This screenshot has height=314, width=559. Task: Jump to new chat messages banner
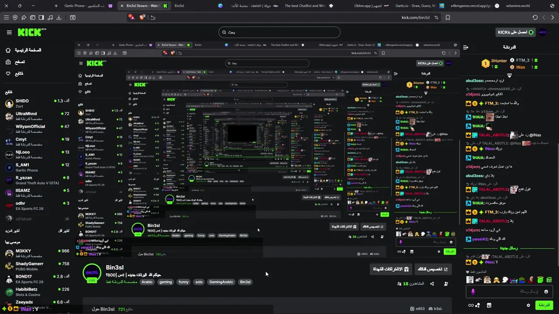coord(508,248)
